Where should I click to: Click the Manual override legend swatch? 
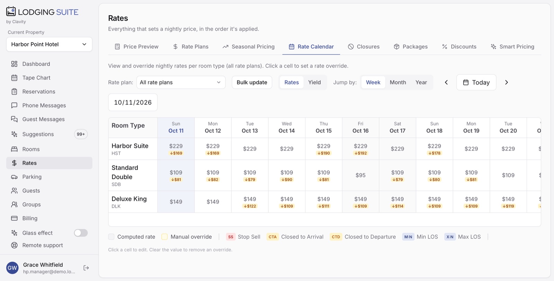[164, 237]
